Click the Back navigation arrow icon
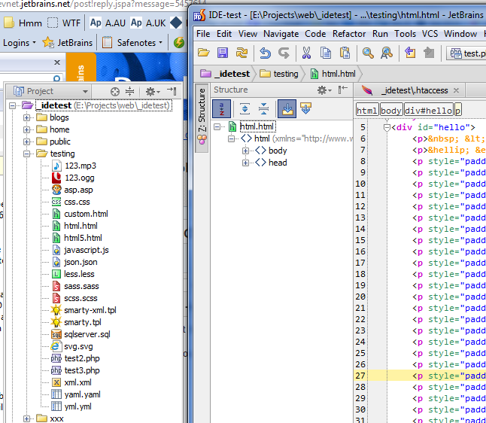 pyautogui.click(x=410, y=53)
